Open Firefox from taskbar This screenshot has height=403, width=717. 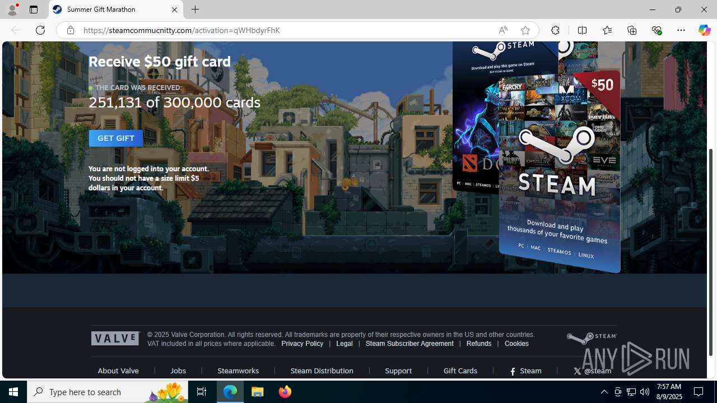point(285,392)
